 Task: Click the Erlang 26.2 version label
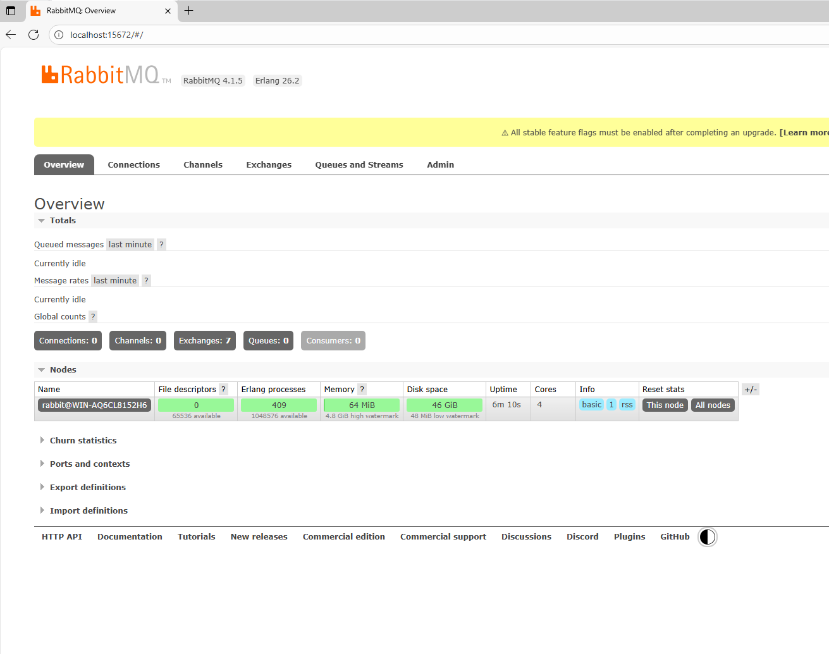point(278,81)
